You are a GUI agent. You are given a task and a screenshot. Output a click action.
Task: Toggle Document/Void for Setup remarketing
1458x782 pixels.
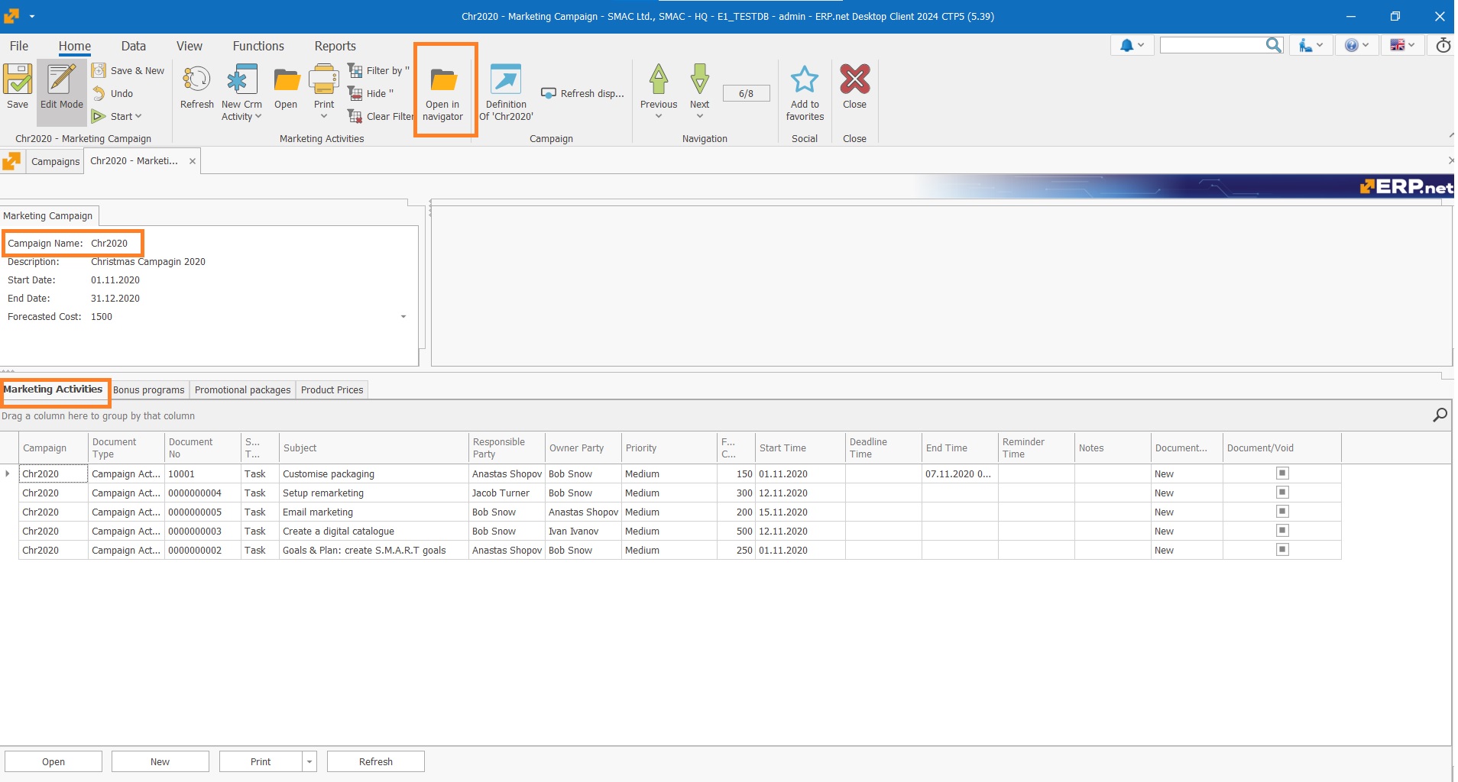click(x=1282, y=493)
